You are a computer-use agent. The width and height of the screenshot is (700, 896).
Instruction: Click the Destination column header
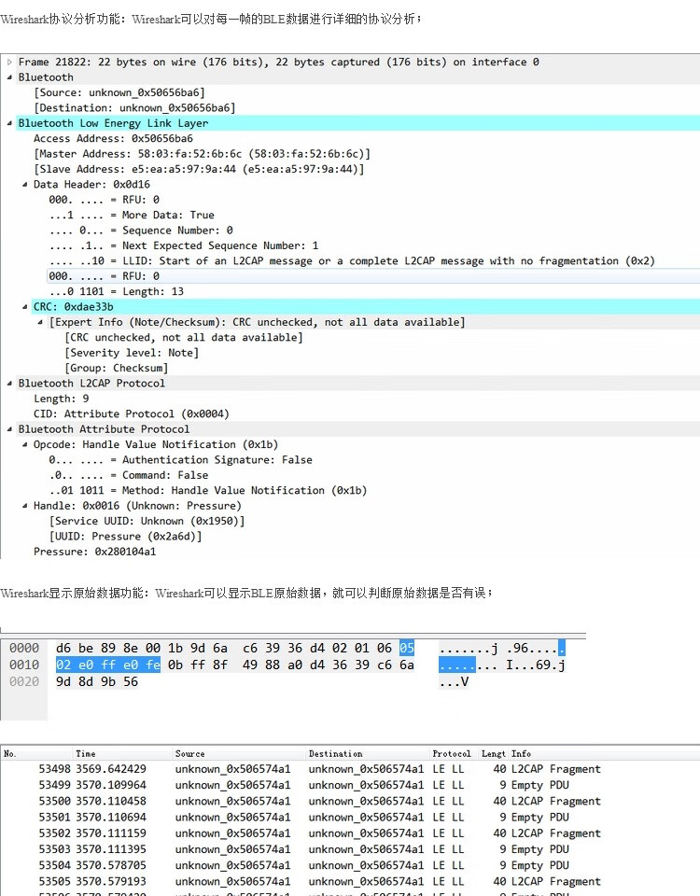point(336,753)
